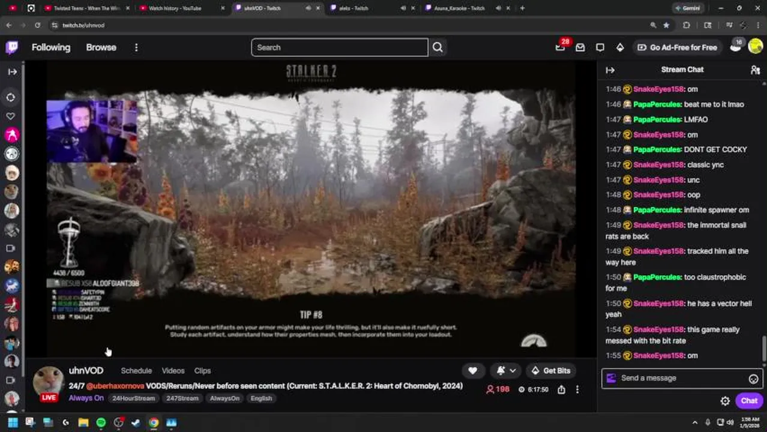Switch to the Twisted Teens YouTube tab
This screenshot has height=432, width=767.
[x=86, y=8]
